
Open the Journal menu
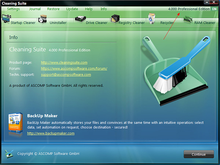tap(35, 9)
